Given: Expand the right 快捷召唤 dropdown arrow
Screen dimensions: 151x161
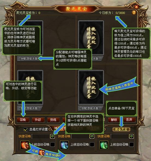Looking at the screenshot, I should click(131, 136).
